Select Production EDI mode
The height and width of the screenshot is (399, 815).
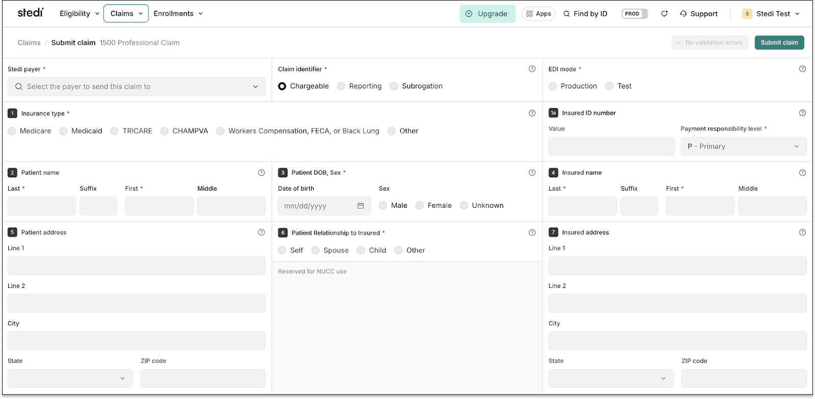click(553, 86)
